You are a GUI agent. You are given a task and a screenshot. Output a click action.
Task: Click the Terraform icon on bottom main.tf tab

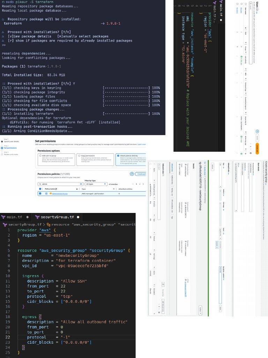[3, 217]
